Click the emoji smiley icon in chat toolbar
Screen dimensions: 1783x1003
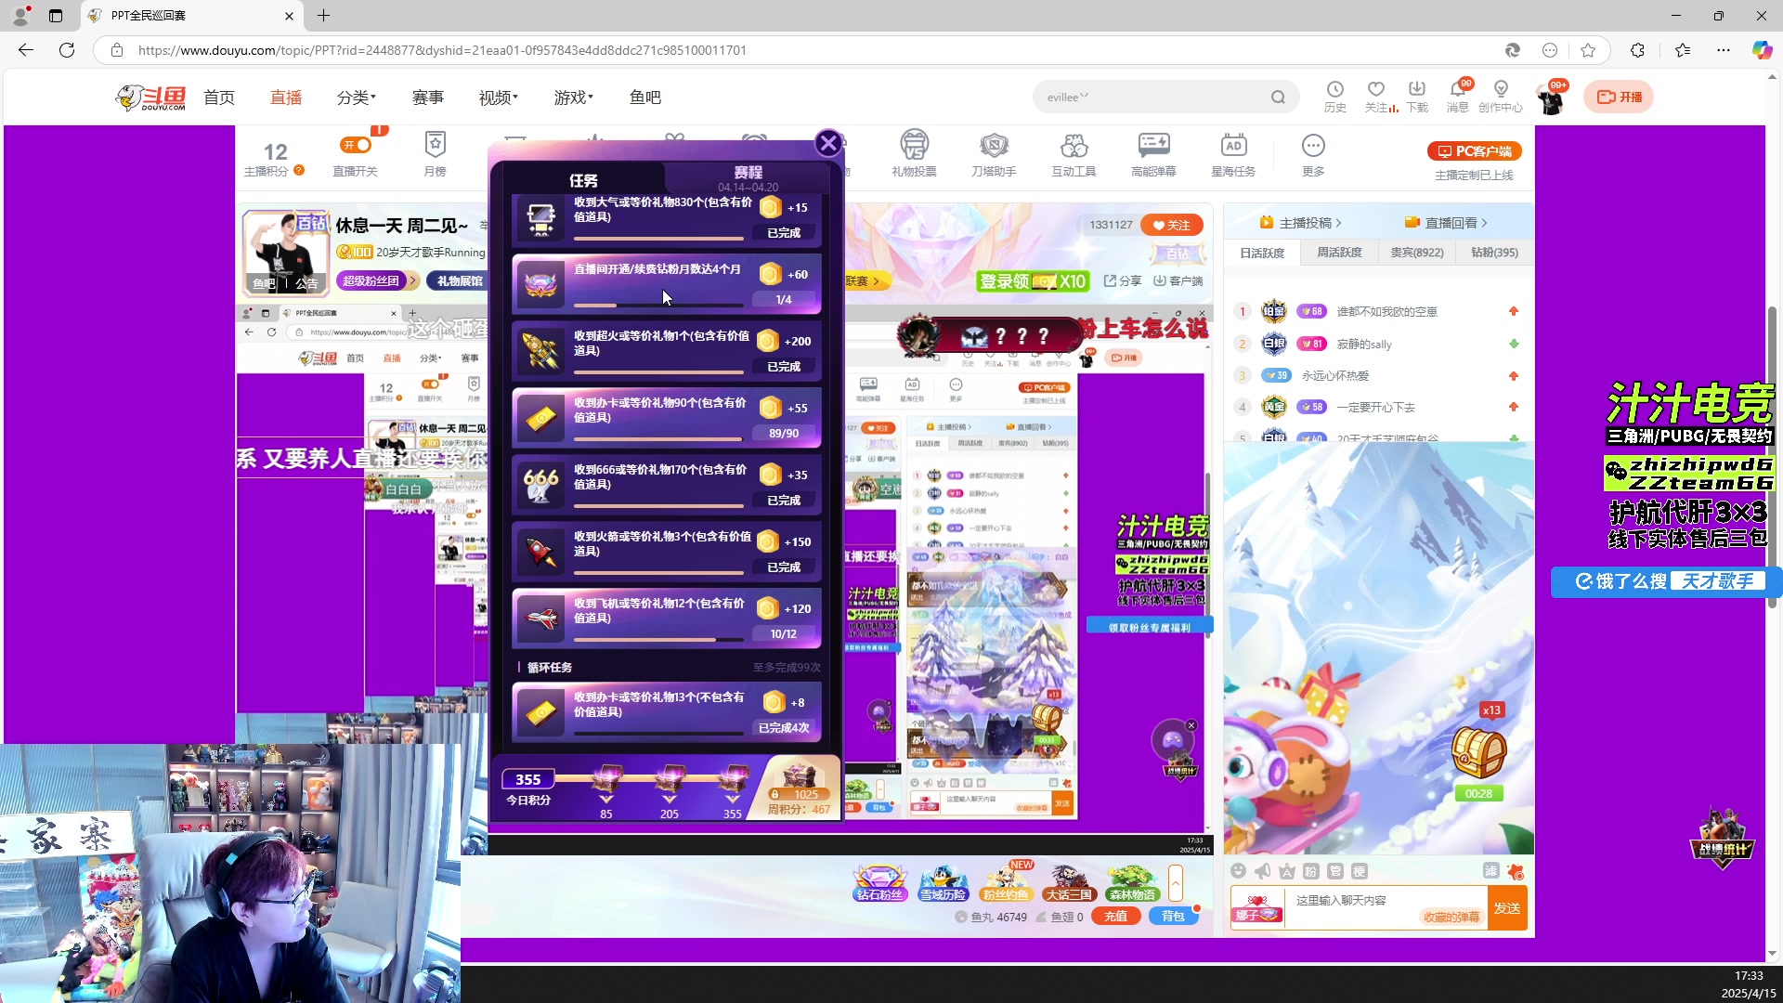(x=1238, y=871)
